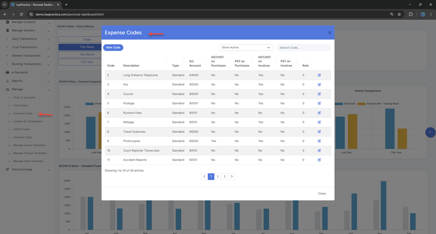Click the blue floating arrow button at right edge

coord(430,132)
